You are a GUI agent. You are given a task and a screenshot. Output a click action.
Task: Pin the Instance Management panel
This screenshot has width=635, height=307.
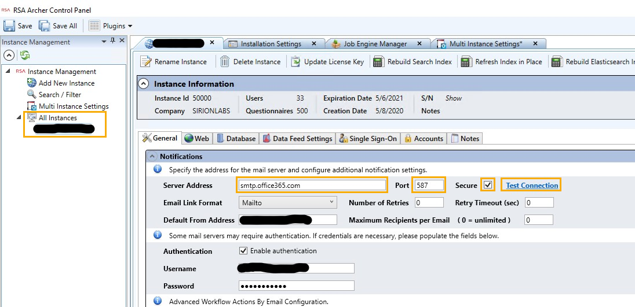[x=113, y=41]
